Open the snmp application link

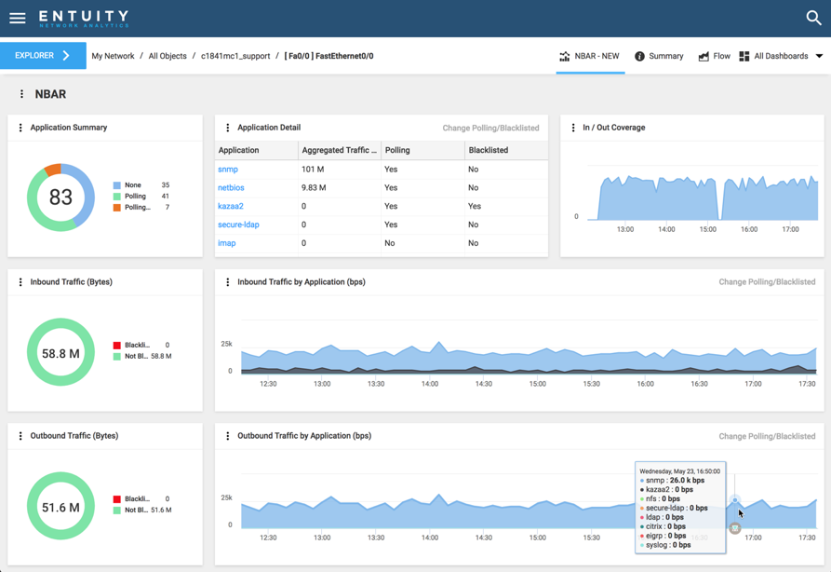coord(228,170)
